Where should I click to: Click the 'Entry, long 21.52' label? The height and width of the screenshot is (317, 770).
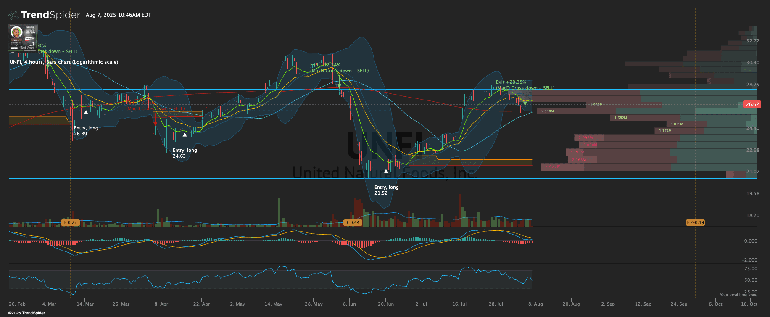pyautogui.click(x=386, y=190)
